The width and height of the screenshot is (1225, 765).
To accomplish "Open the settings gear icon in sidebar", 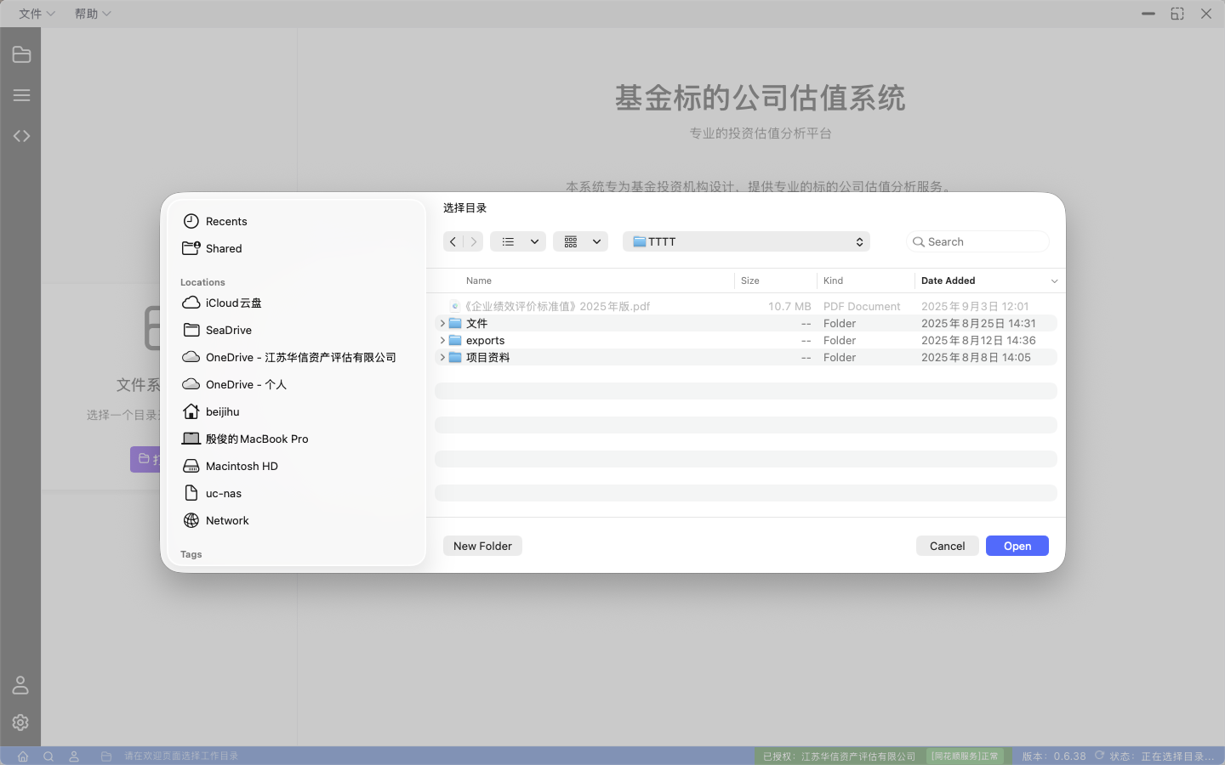I will (x=20, y=722).
